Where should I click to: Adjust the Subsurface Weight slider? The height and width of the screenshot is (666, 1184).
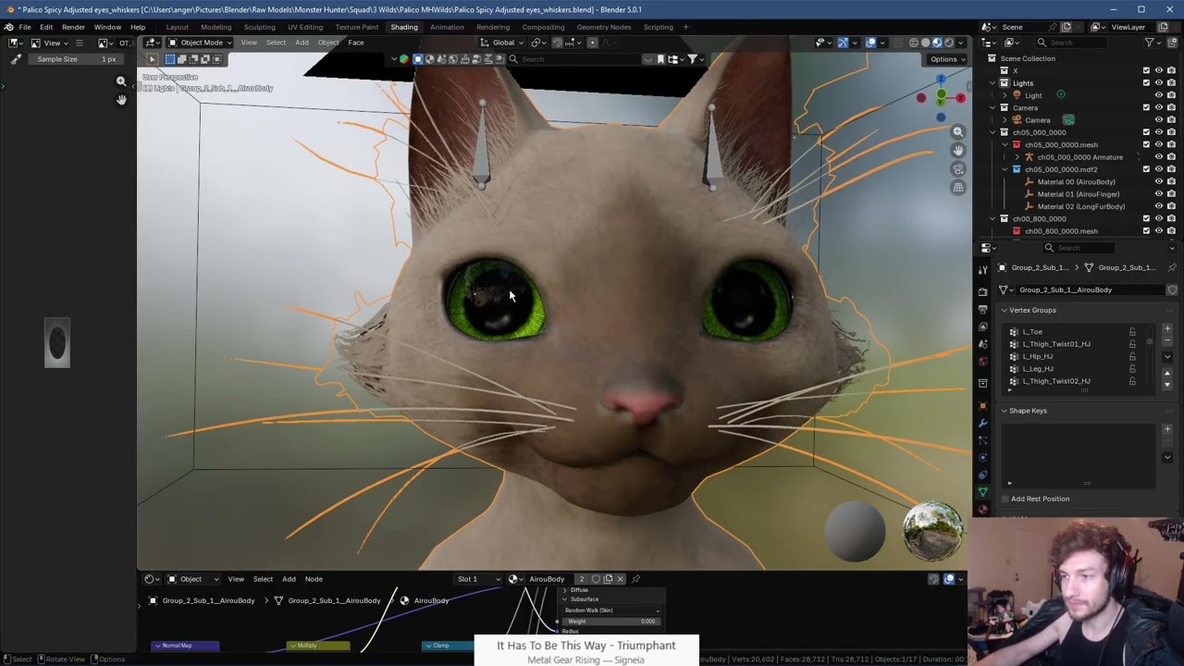tap(611, 622)
